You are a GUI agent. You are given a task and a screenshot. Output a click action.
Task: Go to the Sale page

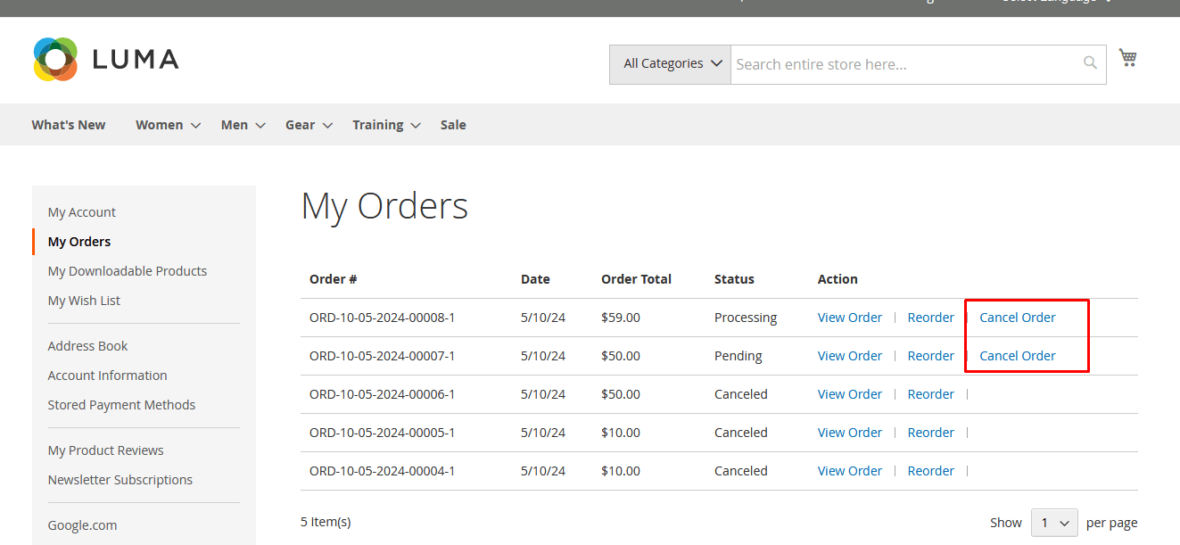[x=453, y=126]
